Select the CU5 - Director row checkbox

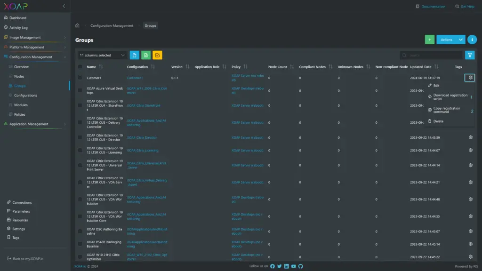[80, 137]
